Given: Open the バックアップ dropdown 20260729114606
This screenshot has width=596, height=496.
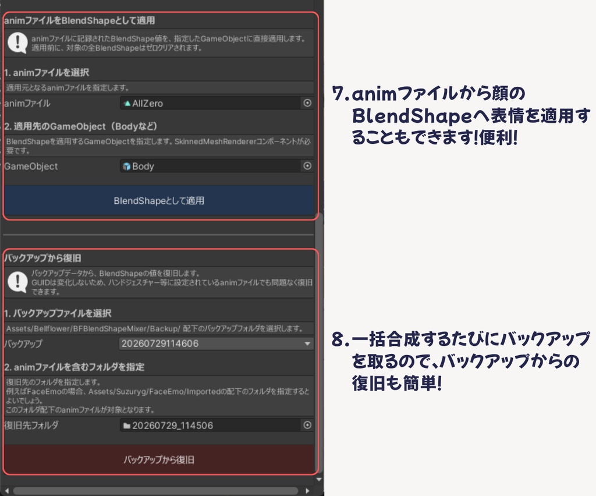Looking at the screenshot, I should (x=217, y=343).
